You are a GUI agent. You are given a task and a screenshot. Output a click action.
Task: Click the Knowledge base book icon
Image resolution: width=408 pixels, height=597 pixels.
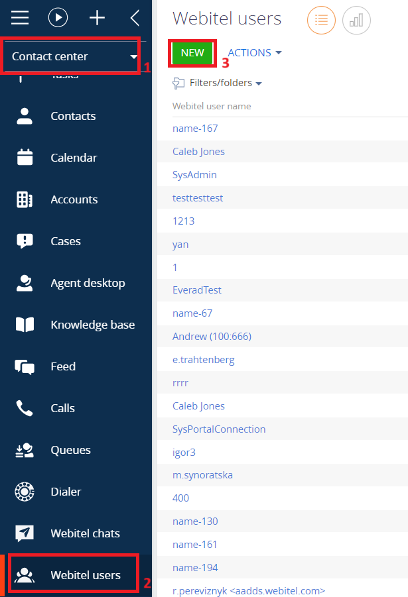click(x=25, y=325)
